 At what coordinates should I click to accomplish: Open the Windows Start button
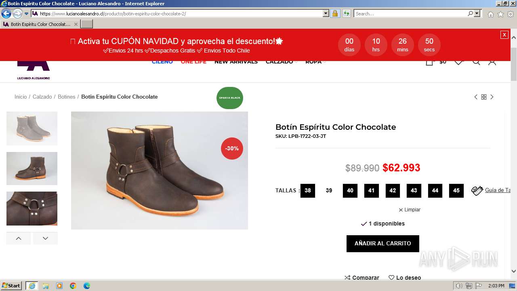point(11,286)
